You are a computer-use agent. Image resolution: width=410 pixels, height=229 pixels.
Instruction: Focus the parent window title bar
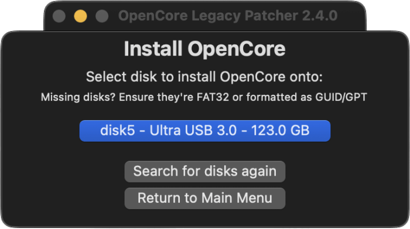click(x=228, y=16)
